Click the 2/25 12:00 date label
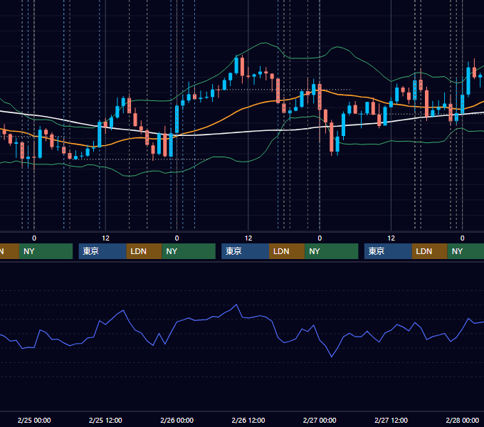This screenshot has width=484, height=427. pyautogui.click(x=105, y=420)
